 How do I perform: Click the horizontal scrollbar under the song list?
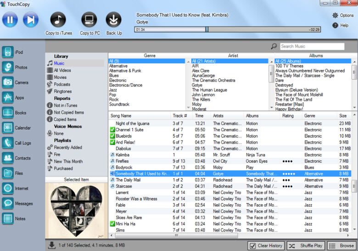pos(176,235)
